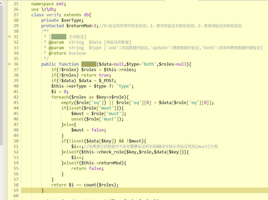Click line number 60 in the gutter

tap(16, 196)
